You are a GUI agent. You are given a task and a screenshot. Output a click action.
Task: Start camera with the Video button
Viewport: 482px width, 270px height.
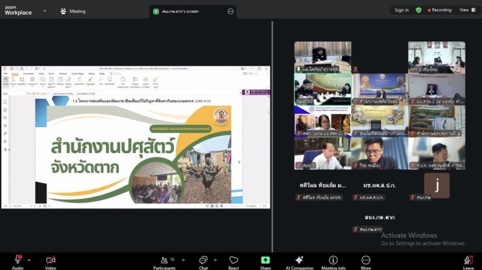pyautogui.click(x=51, y=260)
